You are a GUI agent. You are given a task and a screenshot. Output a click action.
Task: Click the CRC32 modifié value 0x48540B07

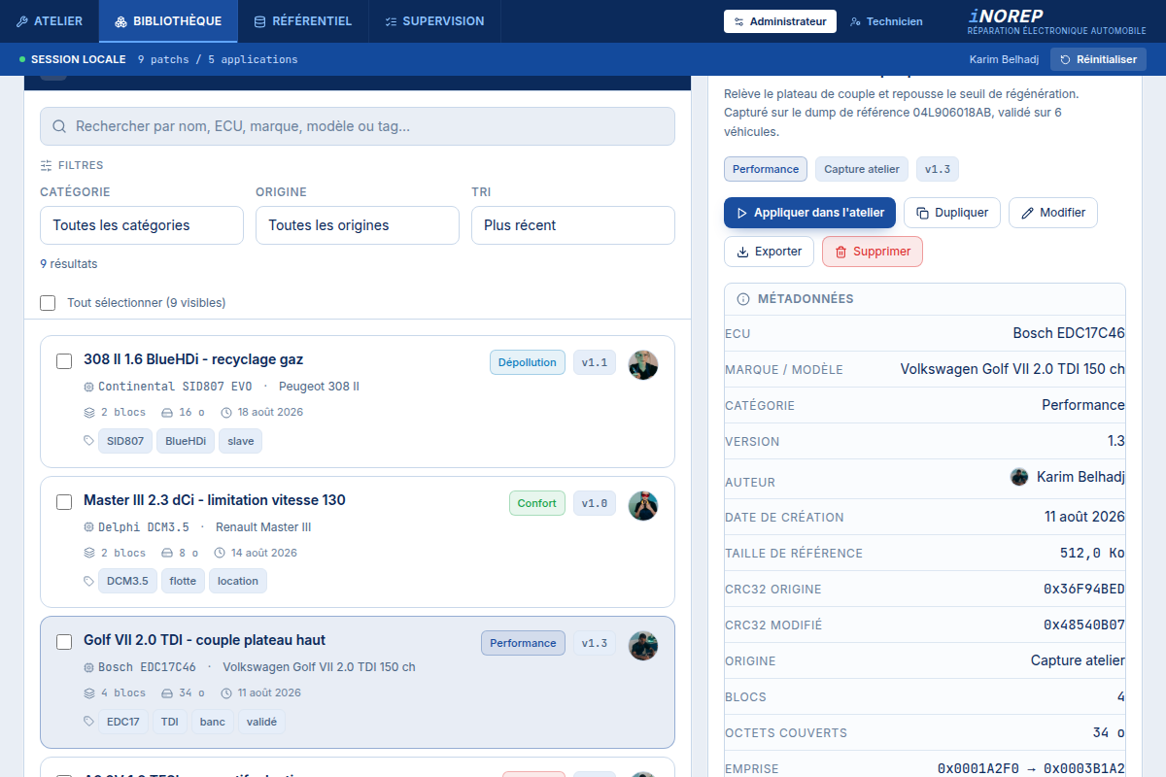coord(1084,625)
